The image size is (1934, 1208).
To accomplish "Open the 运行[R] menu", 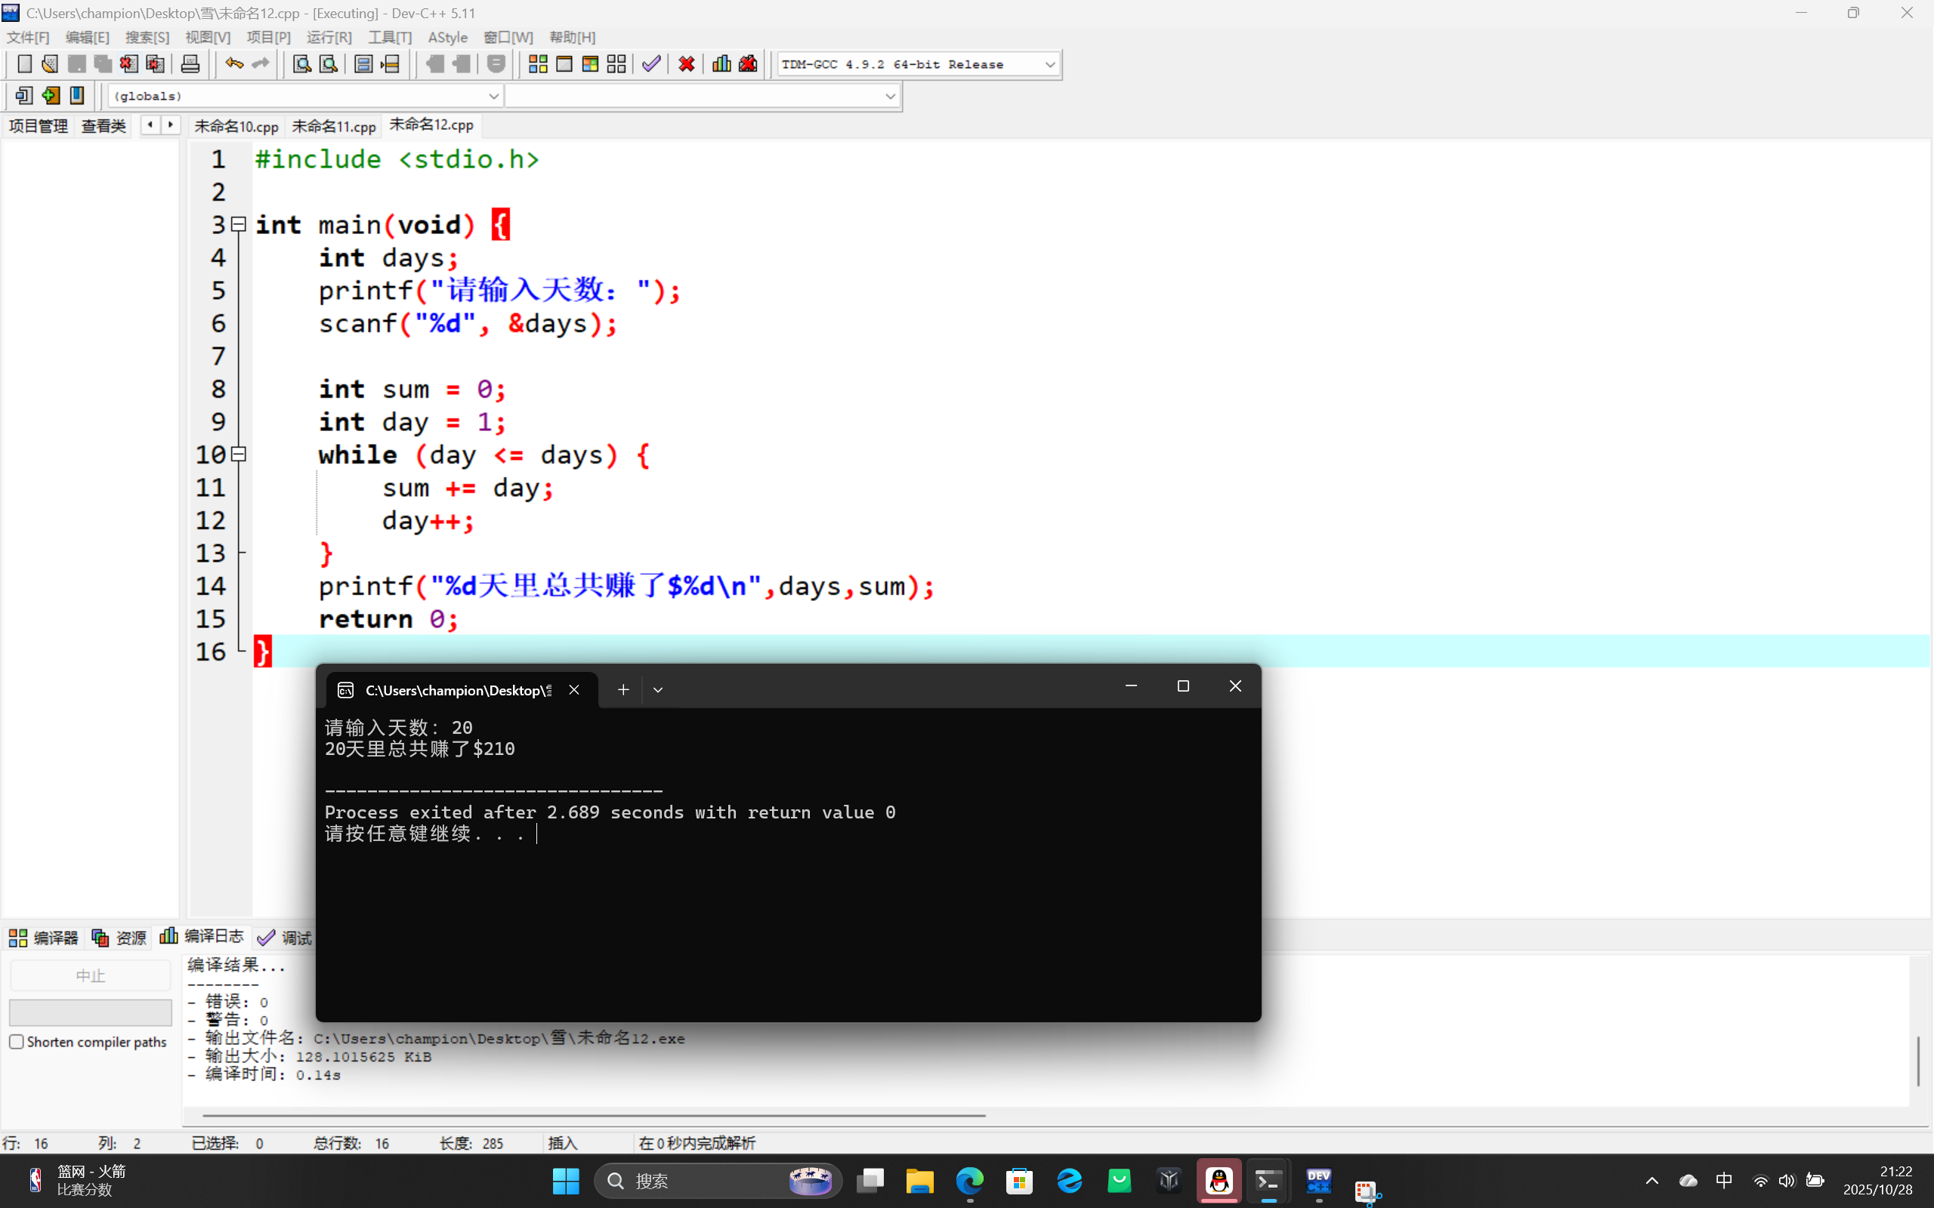I will point(329,38).
